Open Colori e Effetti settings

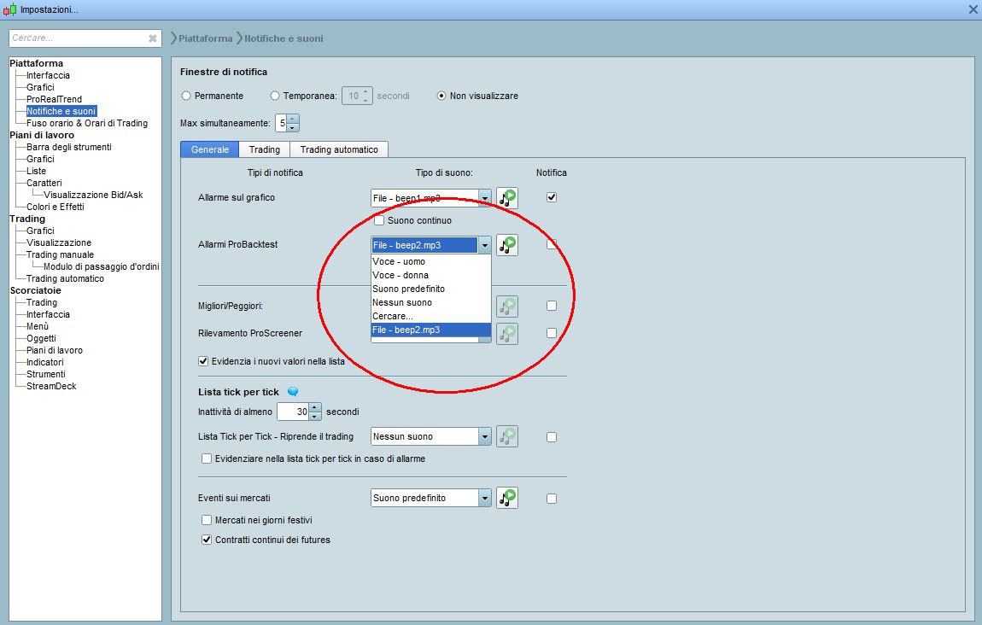[x=56, y=207]
